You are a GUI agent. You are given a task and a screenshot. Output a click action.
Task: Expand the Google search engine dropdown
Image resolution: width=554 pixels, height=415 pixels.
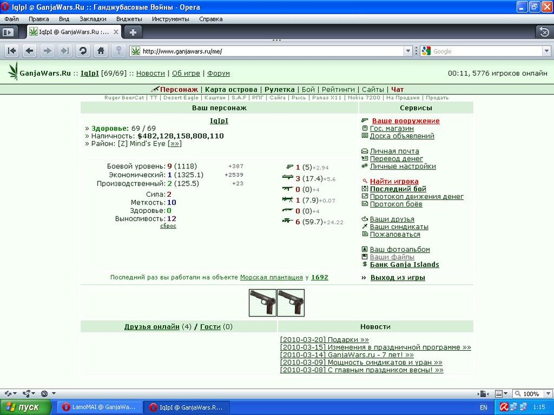547,51
